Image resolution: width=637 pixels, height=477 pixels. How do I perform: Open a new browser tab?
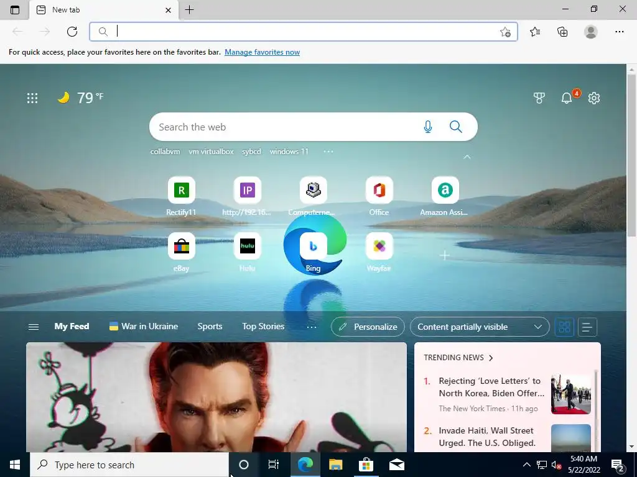click(x=189, y=10)
